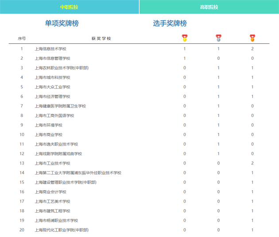Select 上海信息技术学校 in the list

point(50,49)
